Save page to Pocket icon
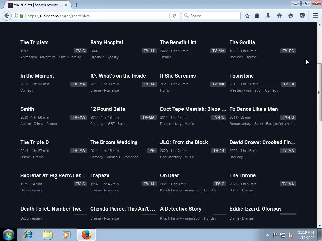The image size is (322, 241). (x=302, y=16)
